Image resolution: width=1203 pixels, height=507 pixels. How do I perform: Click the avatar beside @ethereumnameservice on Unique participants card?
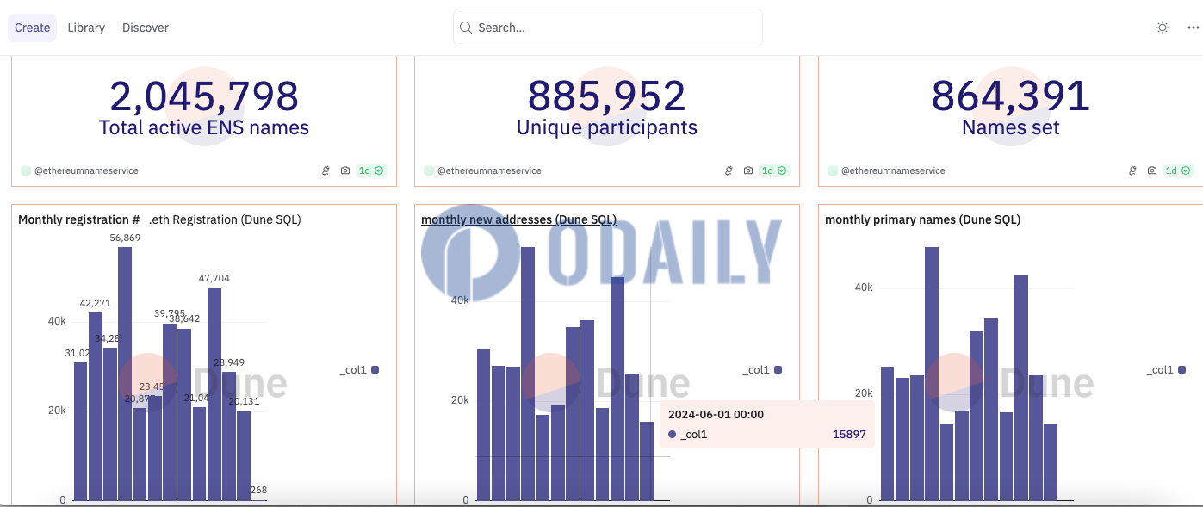point(429,170)
